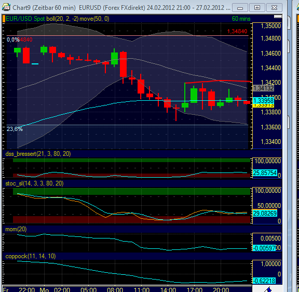299x292 pixels.
Task: Click the 17:00 time axis label
Action: 194,289
